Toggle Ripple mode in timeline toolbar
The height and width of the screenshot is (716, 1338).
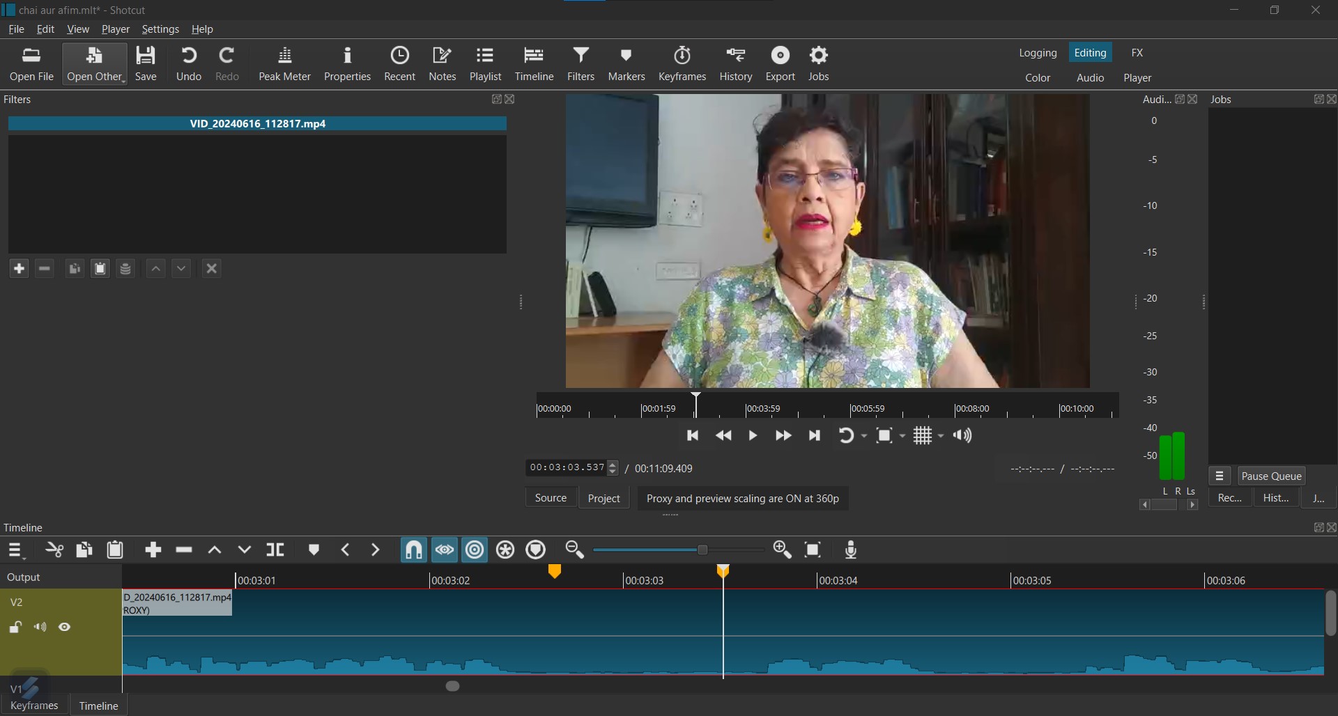(475, 550)
